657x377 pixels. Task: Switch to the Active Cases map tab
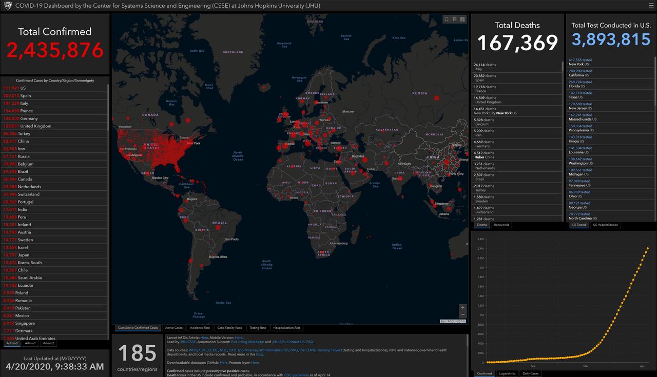(x=174, y=328)
